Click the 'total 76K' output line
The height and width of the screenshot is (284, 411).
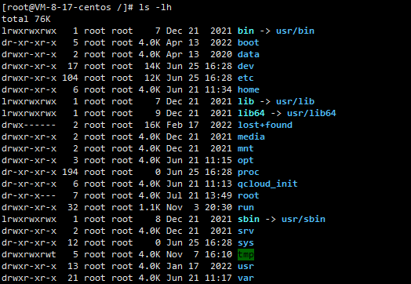coord(26,19)
